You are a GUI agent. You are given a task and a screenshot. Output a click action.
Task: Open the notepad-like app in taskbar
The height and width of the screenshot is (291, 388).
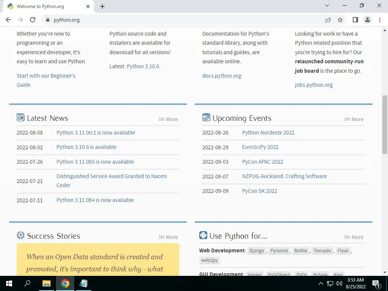pyautogui.click(x=83, y=283)
